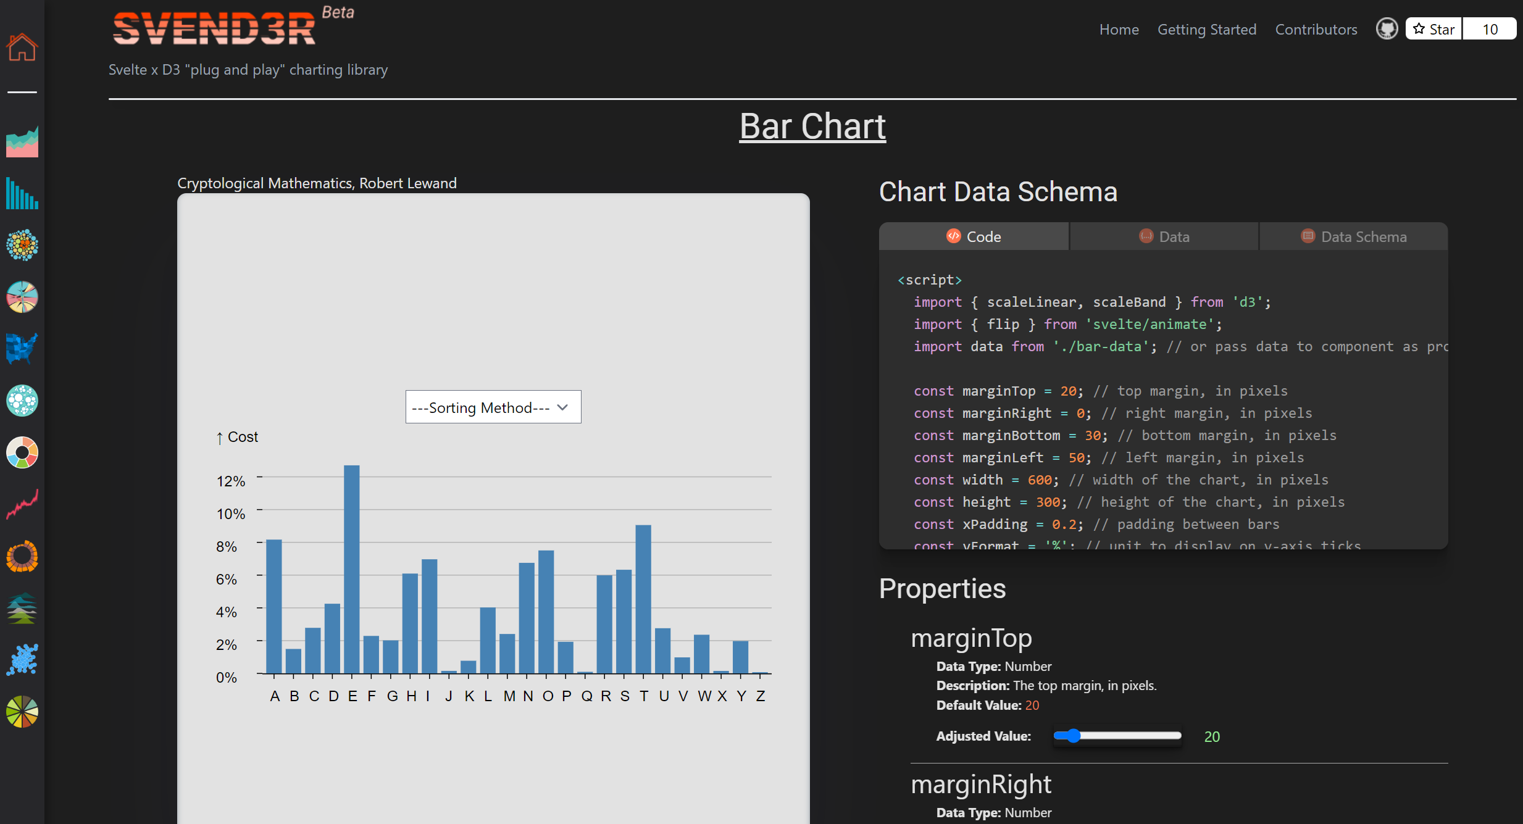
Task: Click the 'Default Value: 20' text
Action: [x=988, y=705]
